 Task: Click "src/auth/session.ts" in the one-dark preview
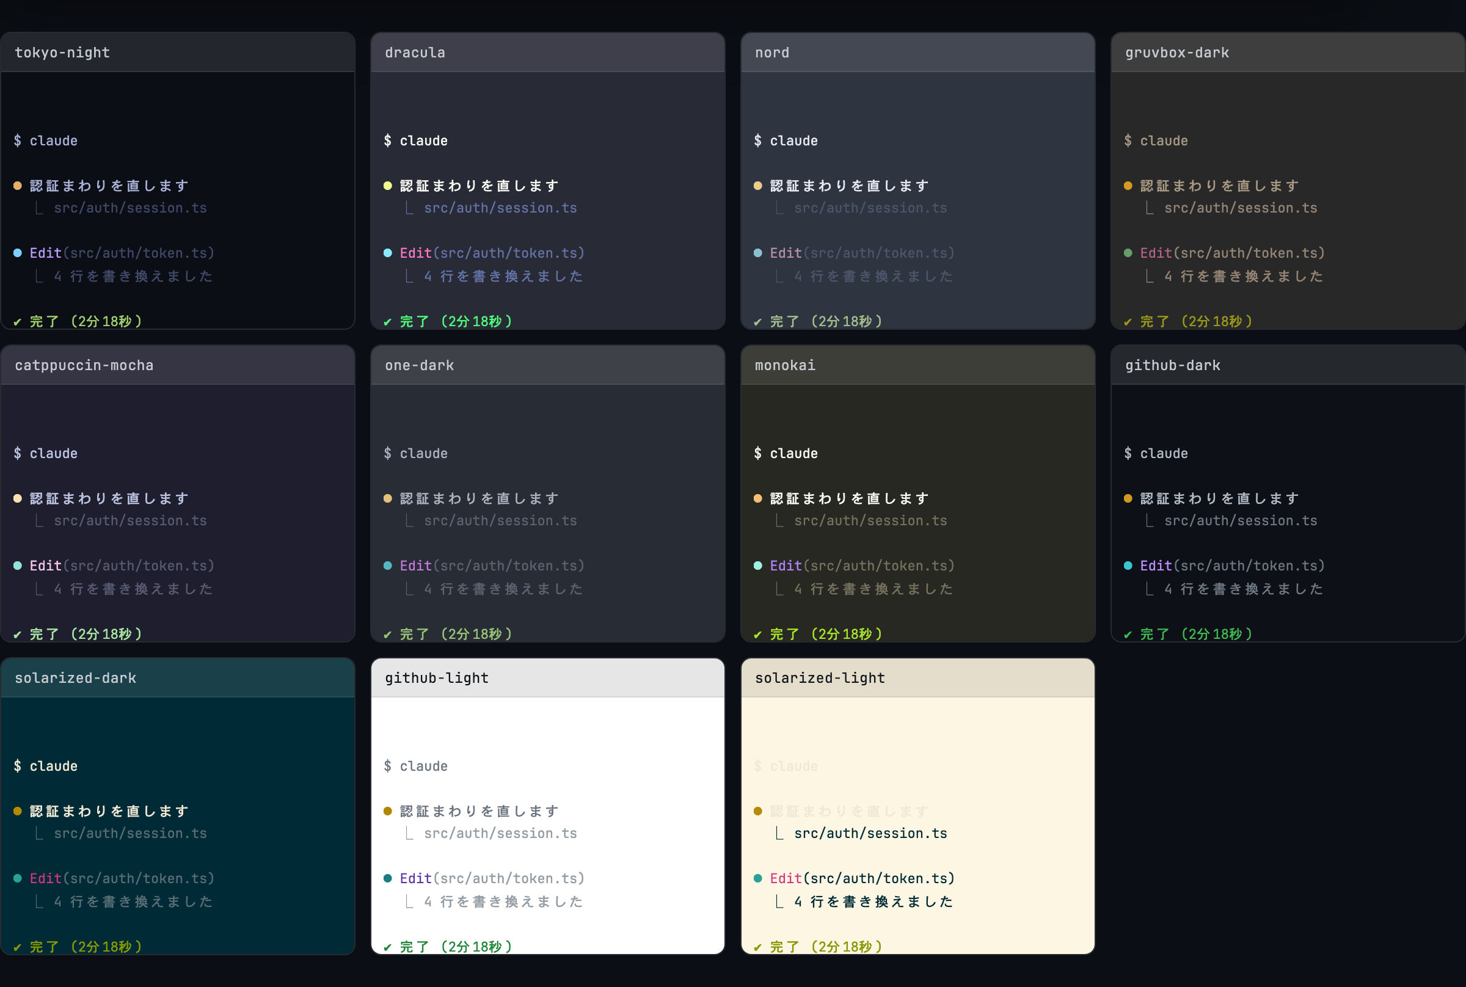(500, 520)
